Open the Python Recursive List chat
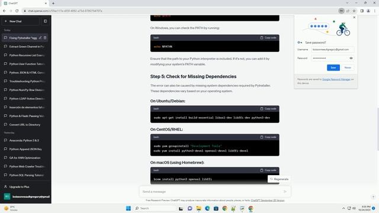379x213 pixels. click(25, 55)
